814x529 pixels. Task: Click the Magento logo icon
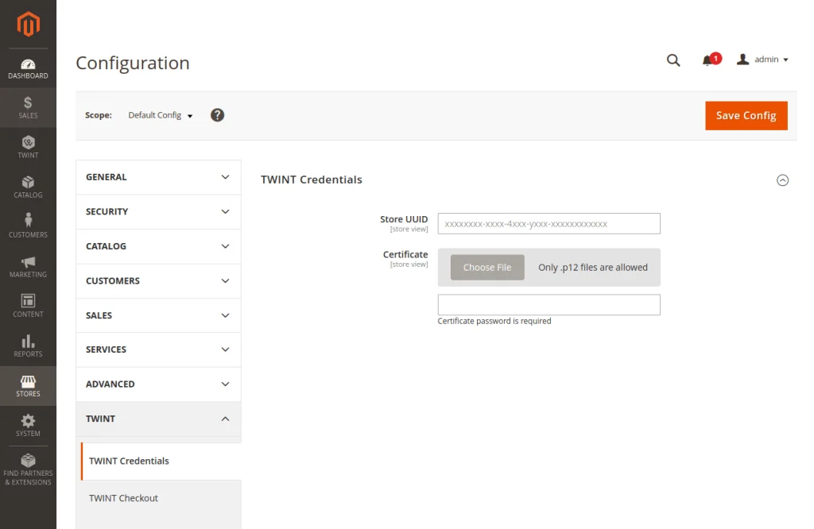point(28,24)
